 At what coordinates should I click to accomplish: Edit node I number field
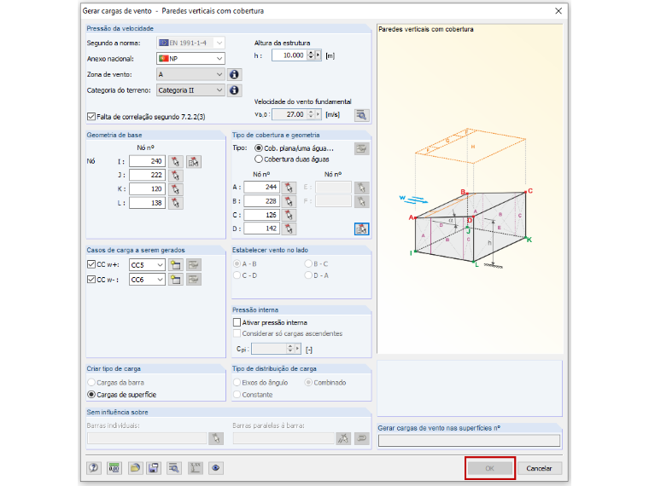pyautogui.click(x=148, y=162)
